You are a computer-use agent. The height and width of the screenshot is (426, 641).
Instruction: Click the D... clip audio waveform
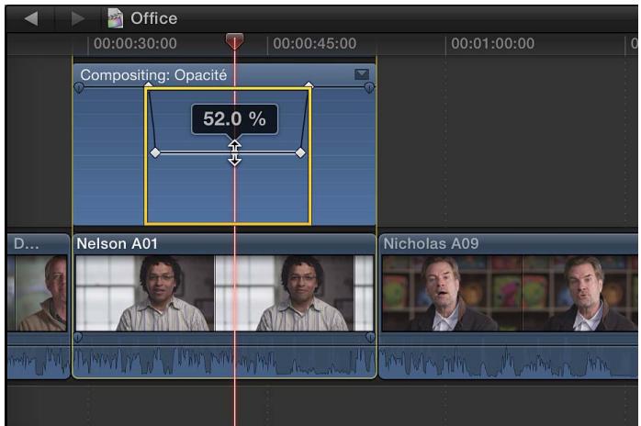point(39,362)
